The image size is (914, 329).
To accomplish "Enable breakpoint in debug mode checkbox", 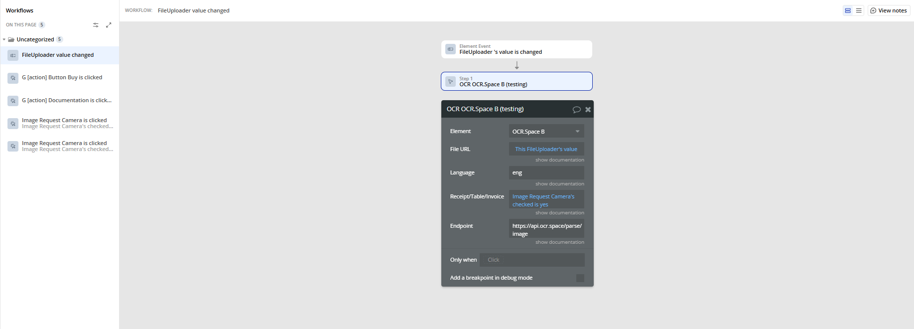I will [x=580, y=278].
